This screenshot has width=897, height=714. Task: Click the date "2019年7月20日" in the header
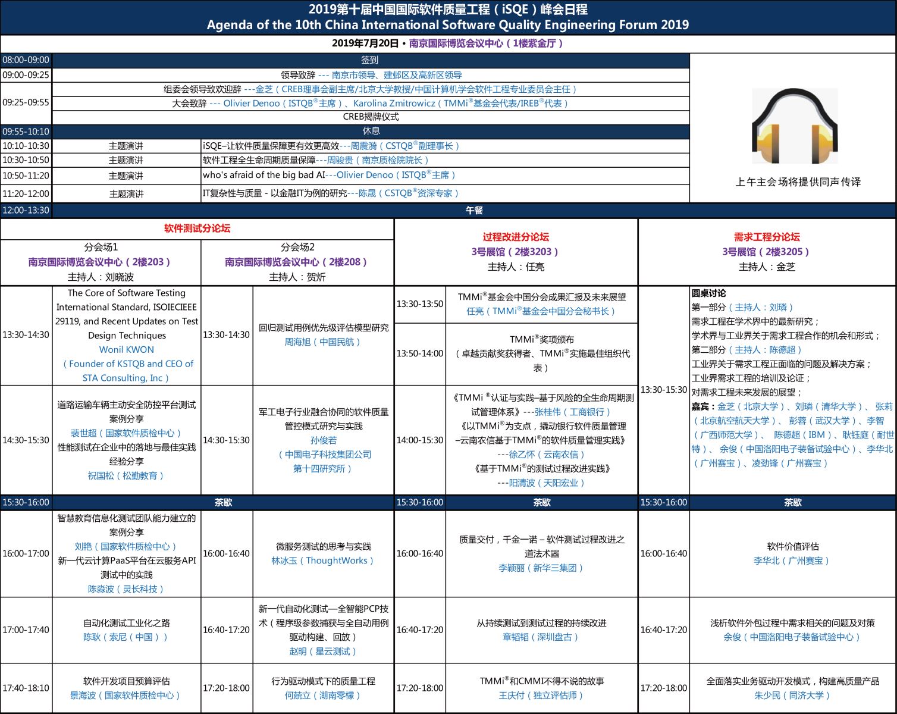click(x=365, y=43)
